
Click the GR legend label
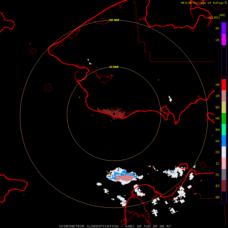click(217, 96)
